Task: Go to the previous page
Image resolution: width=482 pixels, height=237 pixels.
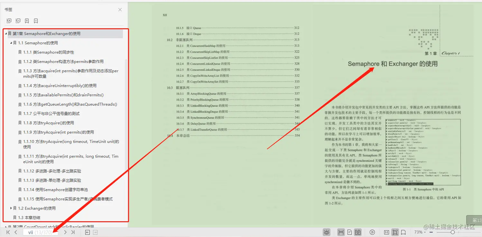Action: pyautogui.click(x=16, y=232)
